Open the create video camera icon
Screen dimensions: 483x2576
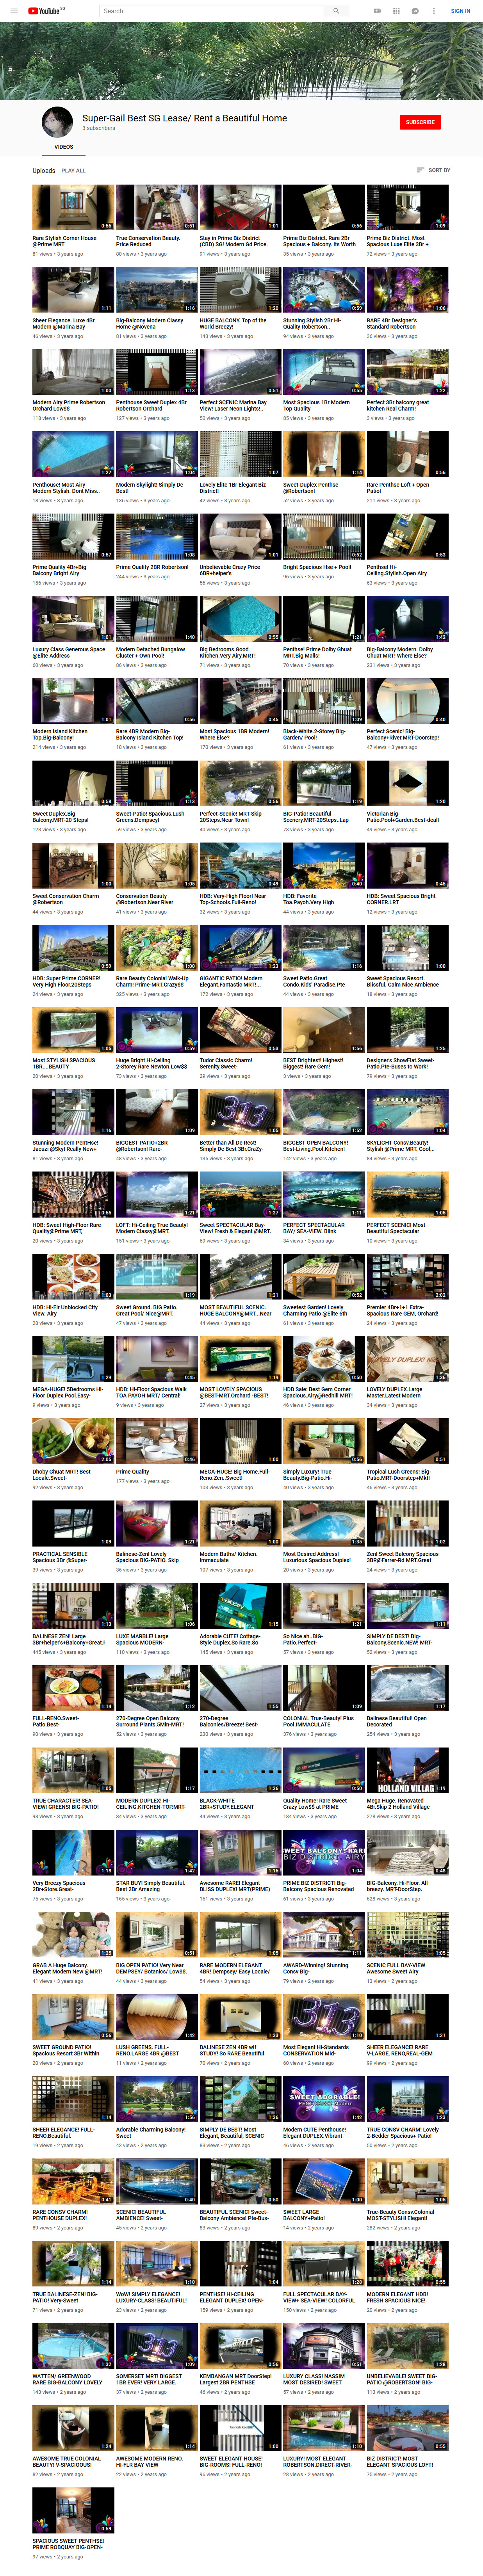coord(378,11)
